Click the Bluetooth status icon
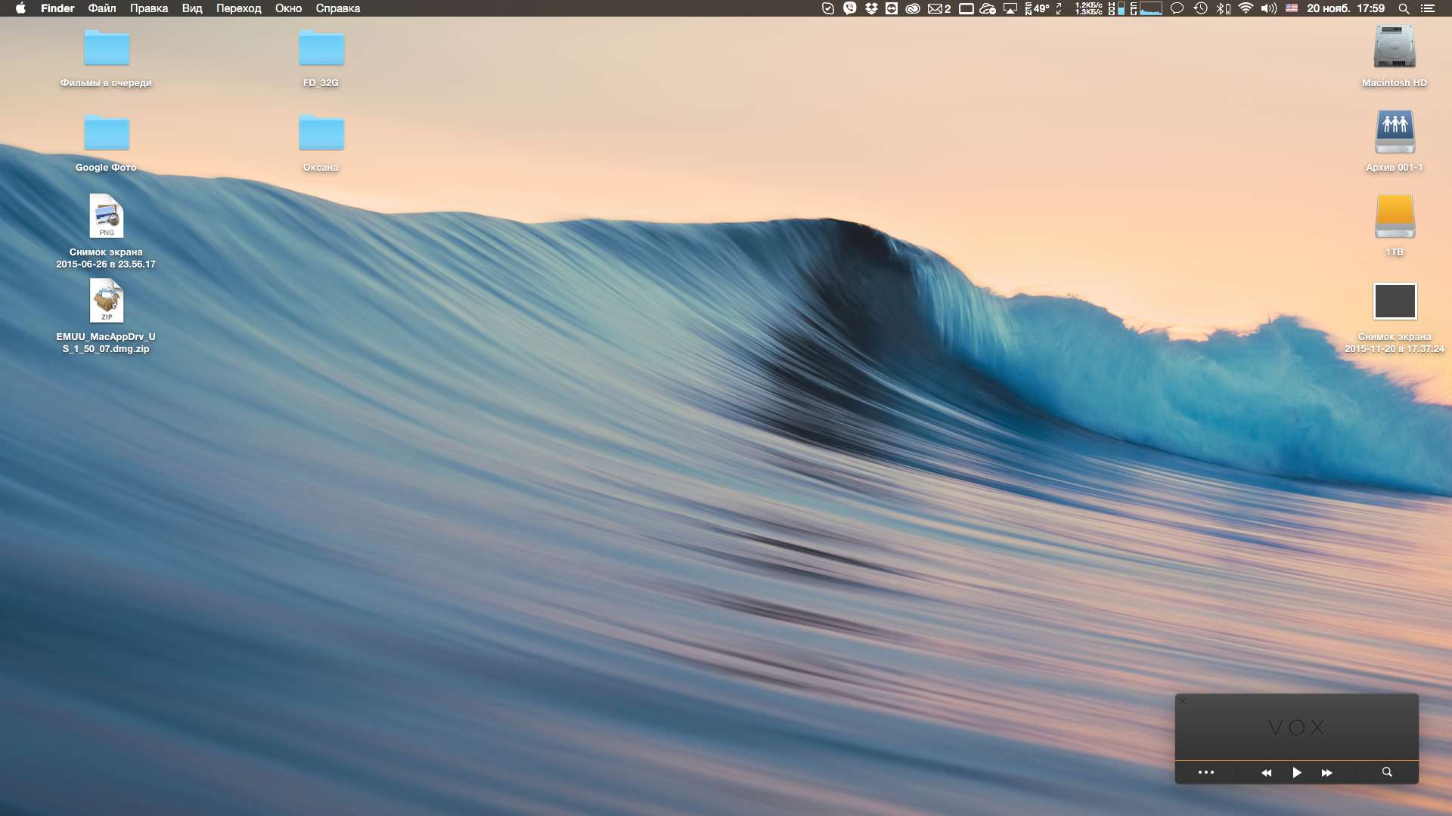This screenshot has width=1452, height=816. [1222, 8]
